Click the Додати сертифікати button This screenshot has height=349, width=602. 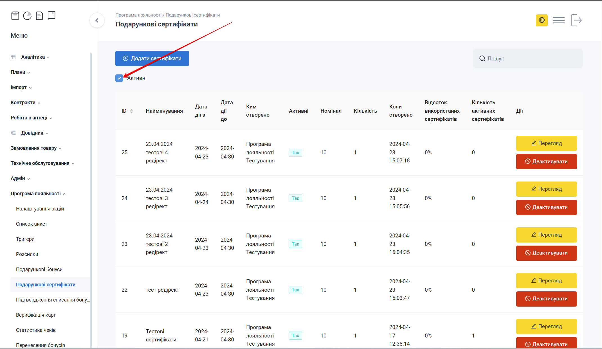click(x=152, y=58)
